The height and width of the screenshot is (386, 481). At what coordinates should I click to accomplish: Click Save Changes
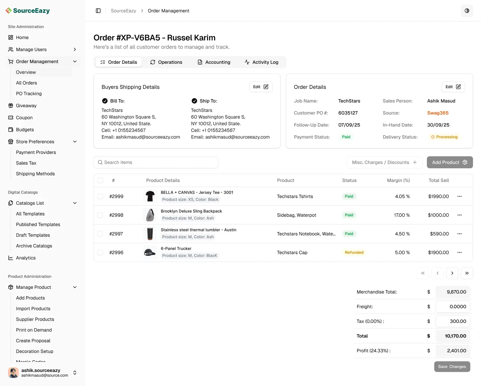(x=452, y=367)
